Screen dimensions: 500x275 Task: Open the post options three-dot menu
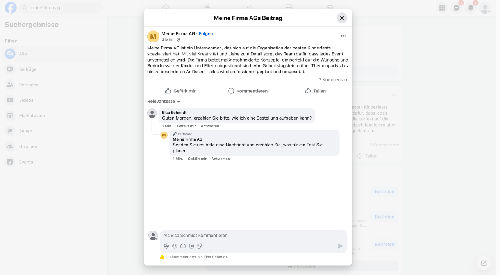click(343, 36)
